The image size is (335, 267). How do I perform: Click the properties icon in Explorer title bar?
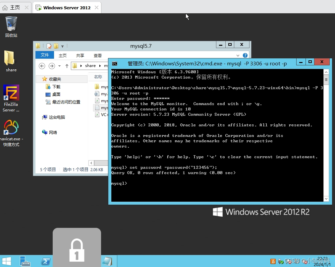[x=49, y=46]
